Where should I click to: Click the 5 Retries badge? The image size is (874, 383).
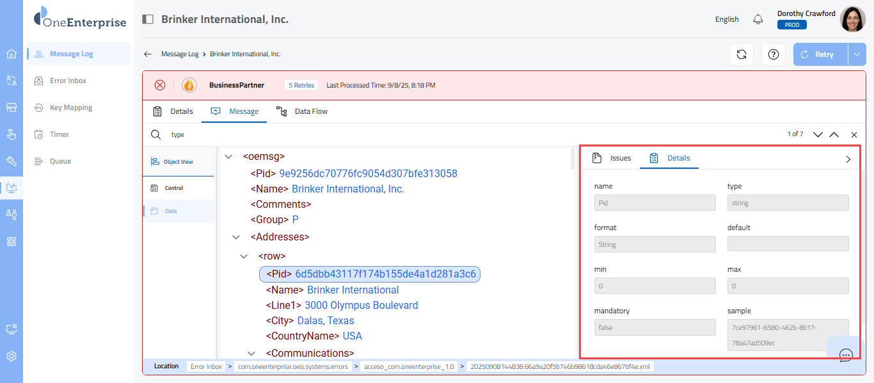[301, 85]
